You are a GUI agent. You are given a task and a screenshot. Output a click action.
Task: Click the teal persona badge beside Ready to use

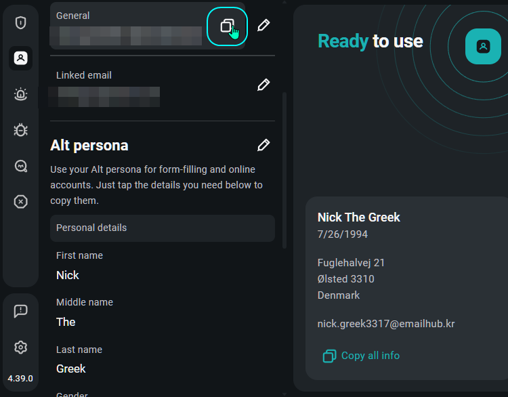(483, 47)
